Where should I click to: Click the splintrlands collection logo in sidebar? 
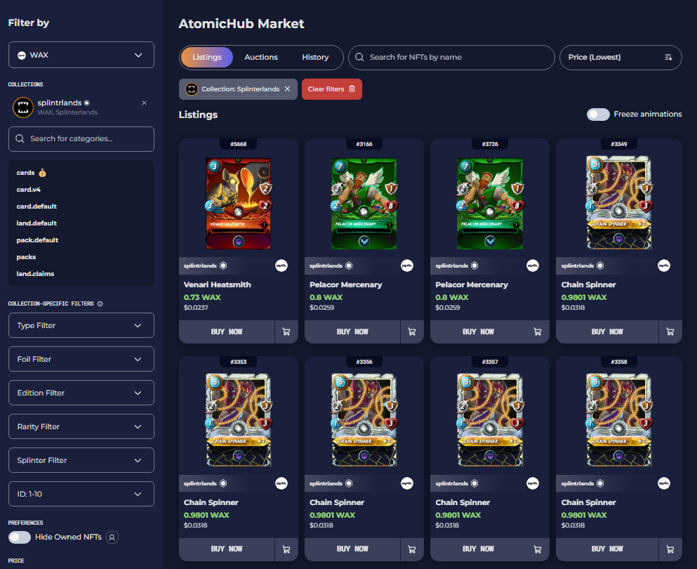tap(23, 107)
